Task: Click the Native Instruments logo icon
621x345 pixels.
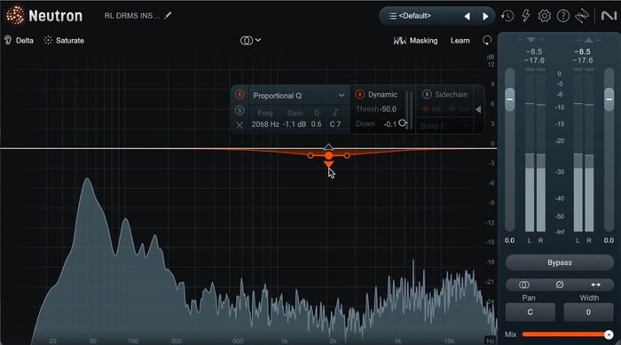Action: click(x=609, y=16)
